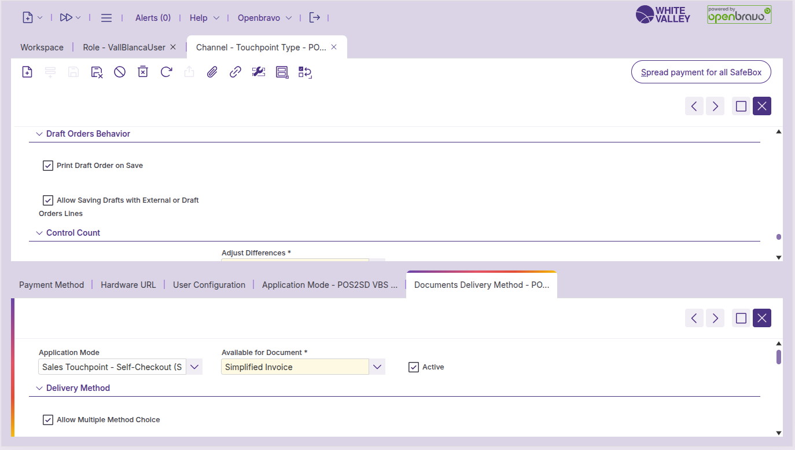Image resolution: width=795 pixels, height=450 pixels.
Task: Disable Allow Multiple Method Choice
Action: 48,420
